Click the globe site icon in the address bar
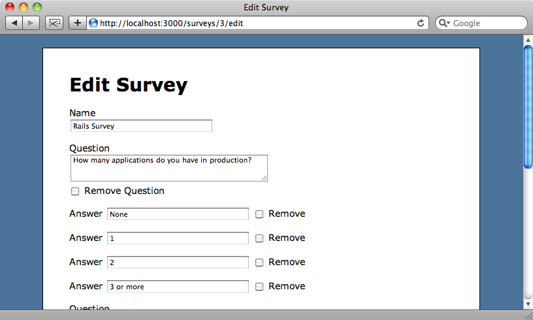Screen dimensions: 533x320 [93, 23]
